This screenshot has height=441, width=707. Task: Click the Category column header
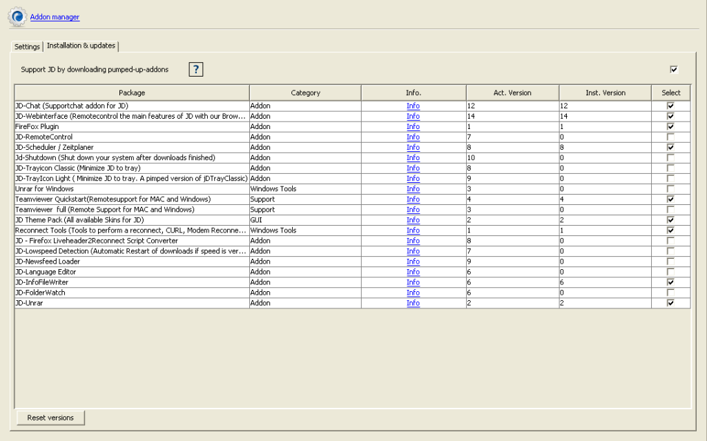305,93
